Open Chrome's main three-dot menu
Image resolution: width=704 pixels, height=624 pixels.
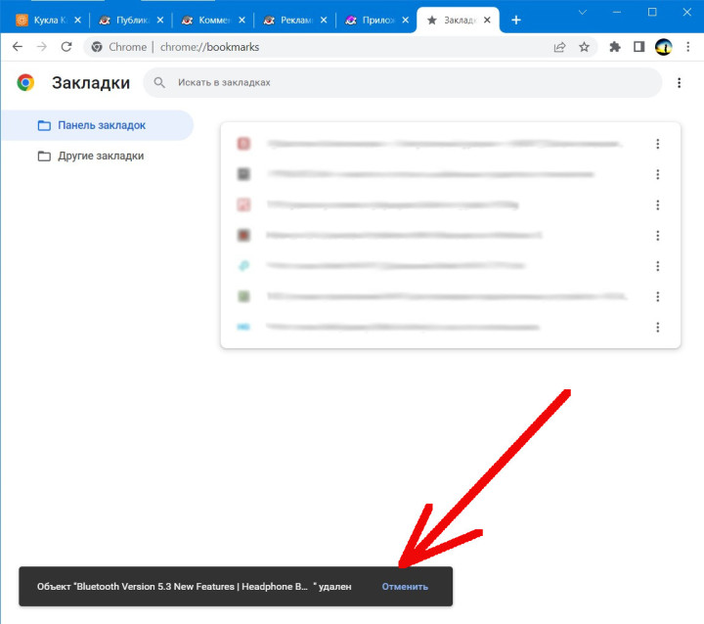point(687,47)
